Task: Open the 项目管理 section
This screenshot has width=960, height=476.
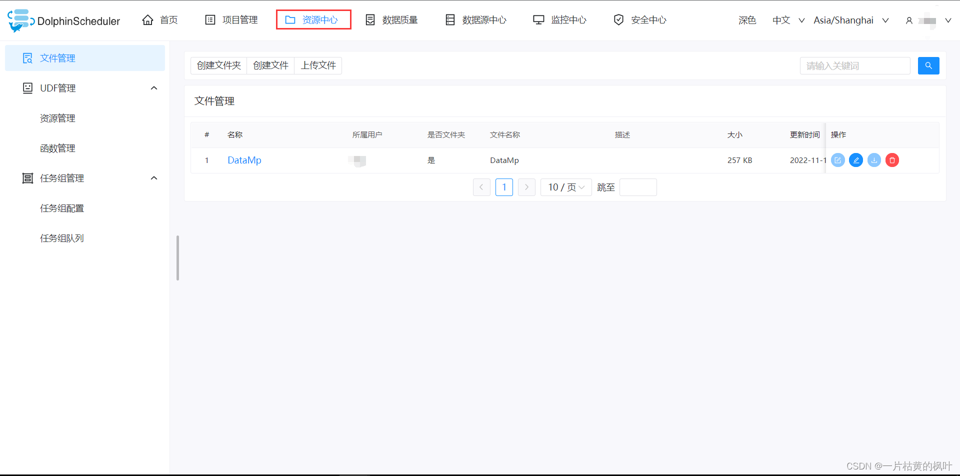Action: pos(231,20)
